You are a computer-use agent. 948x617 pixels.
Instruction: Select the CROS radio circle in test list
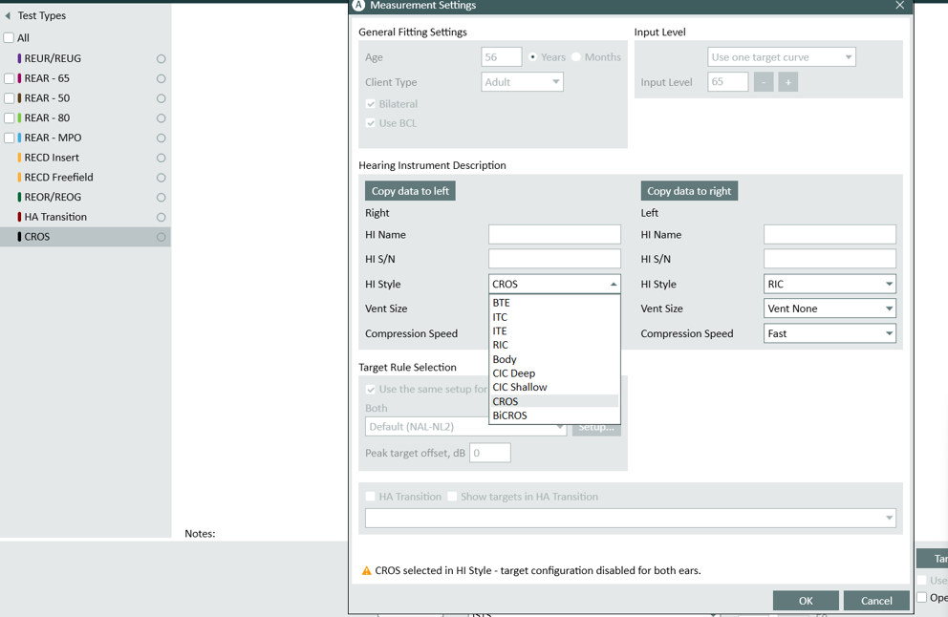(161, 237)
